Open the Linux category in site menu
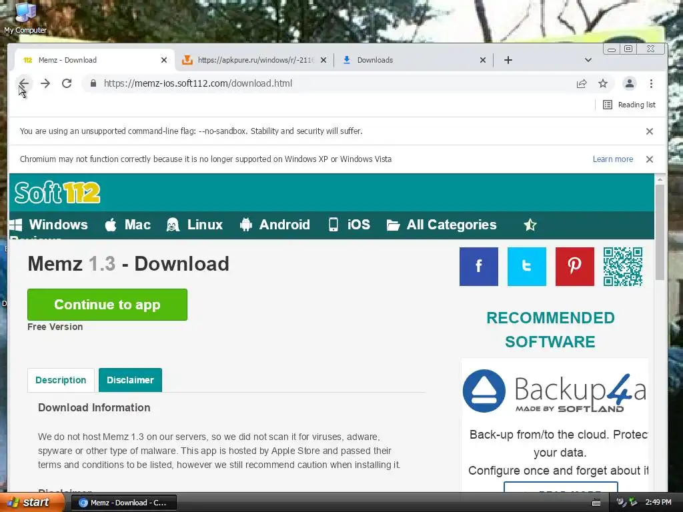Screen dimensions: 683x512 [194, 225]
